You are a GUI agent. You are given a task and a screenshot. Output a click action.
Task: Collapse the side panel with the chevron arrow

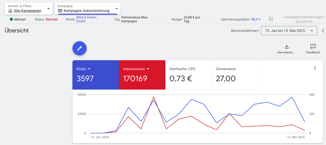tap(323, 31)
